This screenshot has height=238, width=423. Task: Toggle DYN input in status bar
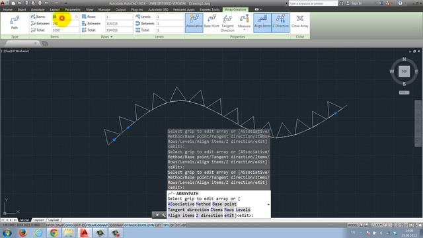click(x=151, y=225)
